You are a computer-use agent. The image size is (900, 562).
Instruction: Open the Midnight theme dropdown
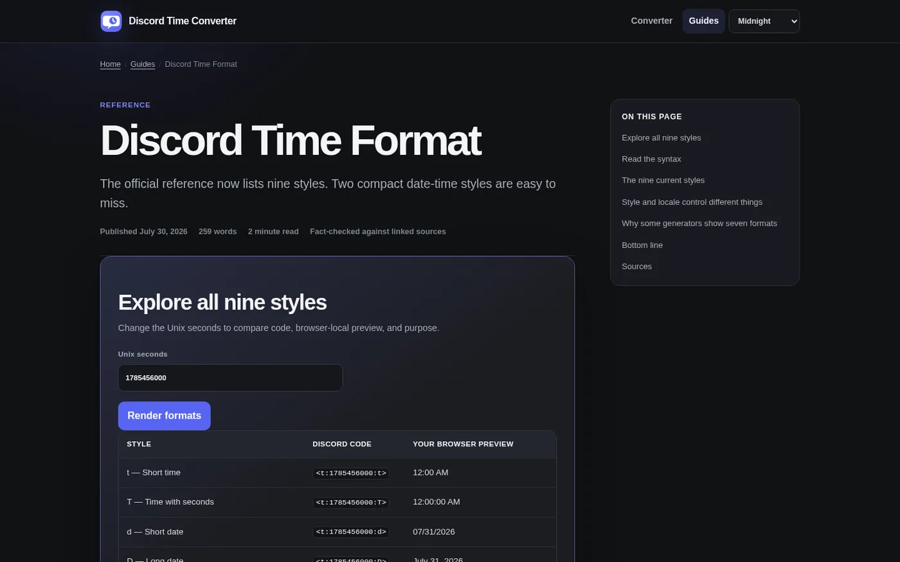[x=764, y=21]
